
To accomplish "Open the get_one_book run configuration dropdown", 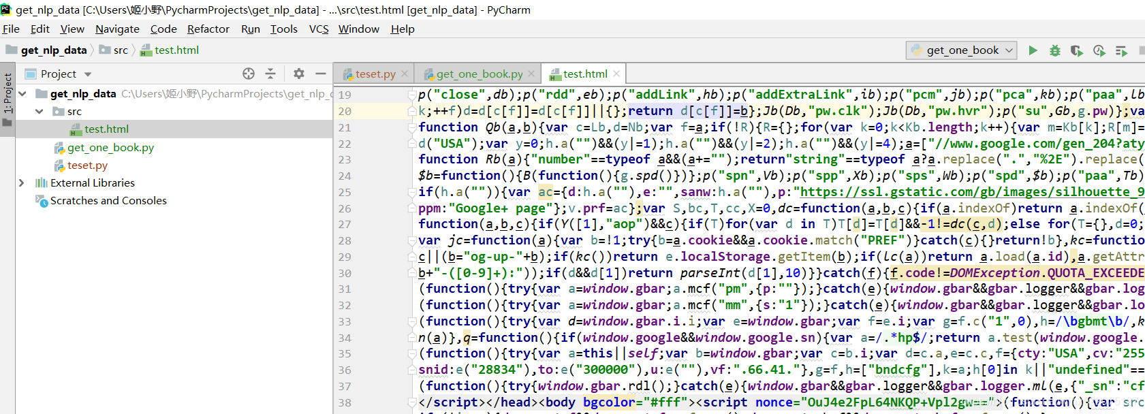I will coord(962,50).
